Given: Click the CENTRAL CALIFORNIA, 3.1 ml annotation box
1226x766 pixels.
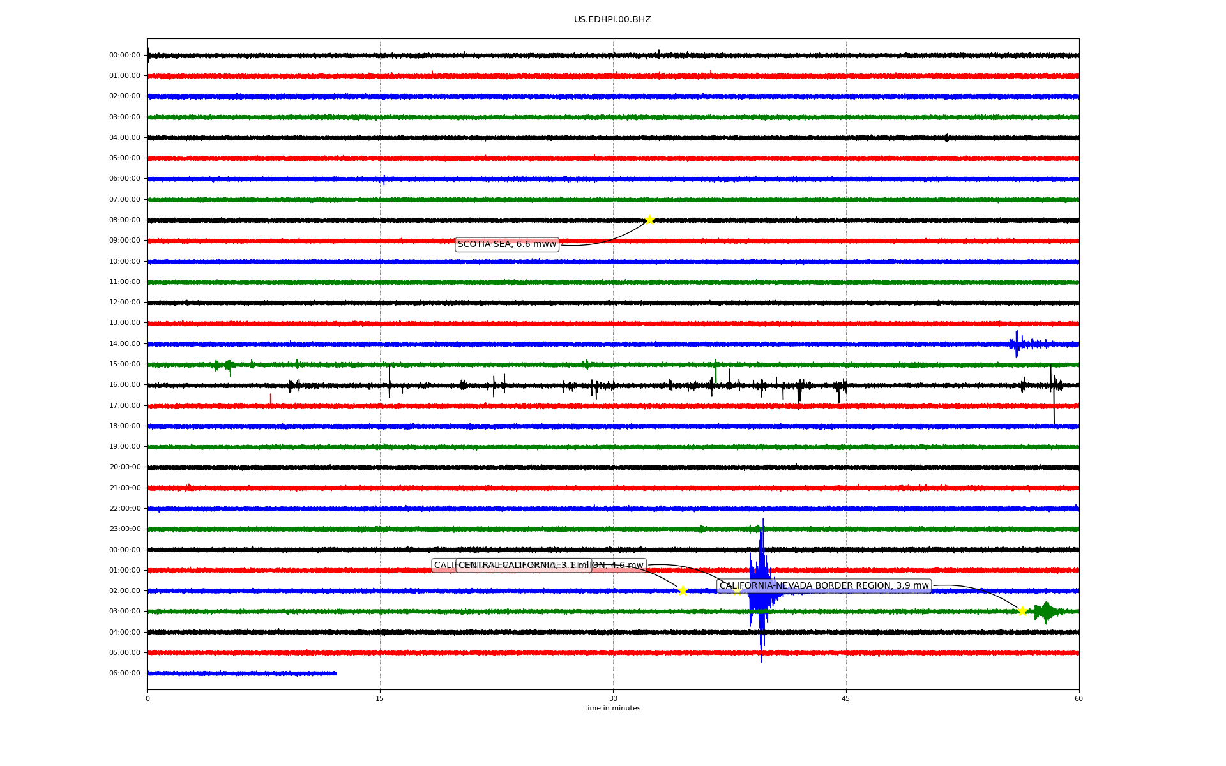Looking at the screenshot, I should (x=524, y=566).
